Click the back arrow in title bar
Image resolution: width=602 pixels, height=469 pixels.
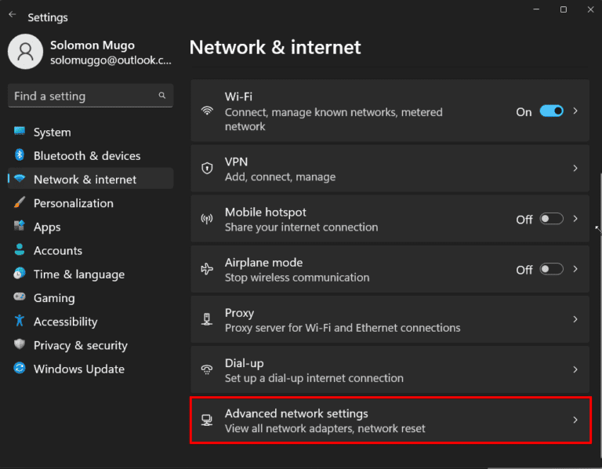13,15
